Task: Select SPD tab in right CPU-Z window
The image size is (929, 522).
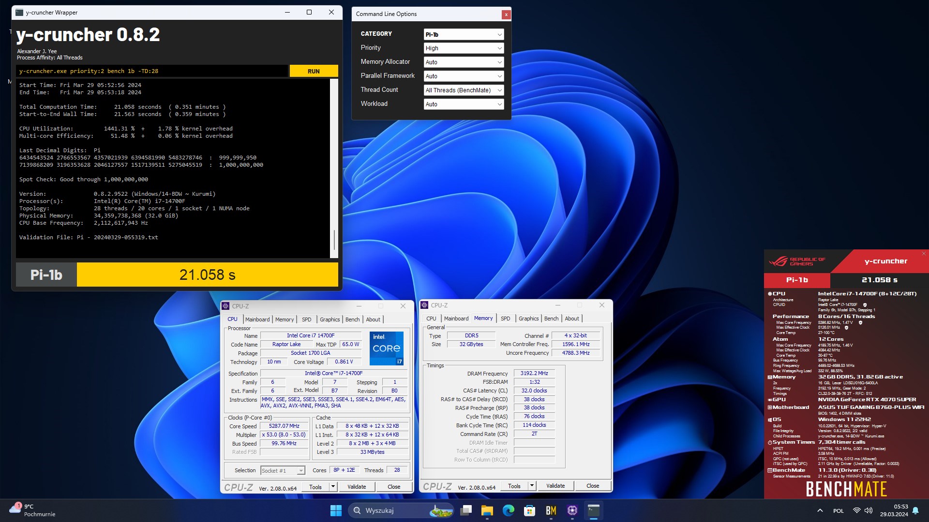Action: [x=506, y=319]
